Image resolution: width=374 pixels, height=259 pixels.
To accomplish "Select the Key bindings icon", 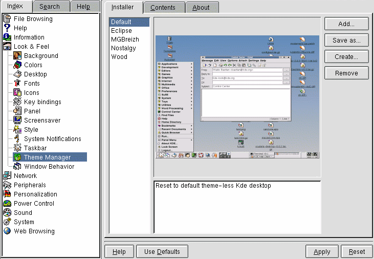I will click(x=17, y=102).
